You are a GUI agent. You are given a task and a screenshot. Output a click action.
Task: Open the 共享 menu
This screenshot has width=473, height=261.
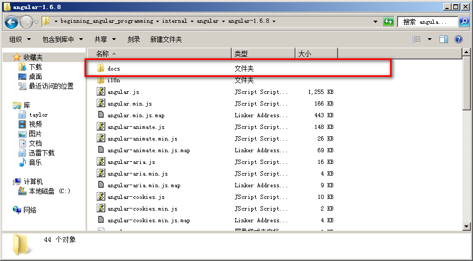[x=105, y=39]
